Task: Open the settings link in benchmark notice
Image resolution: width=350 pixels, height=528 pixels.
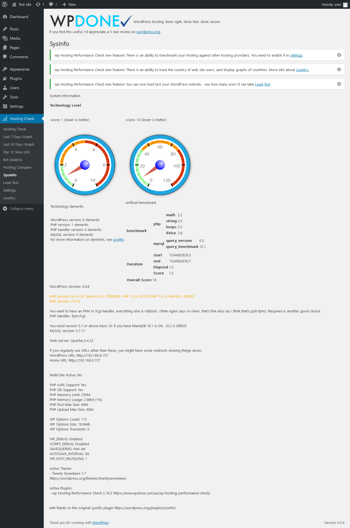Action: 296,55
